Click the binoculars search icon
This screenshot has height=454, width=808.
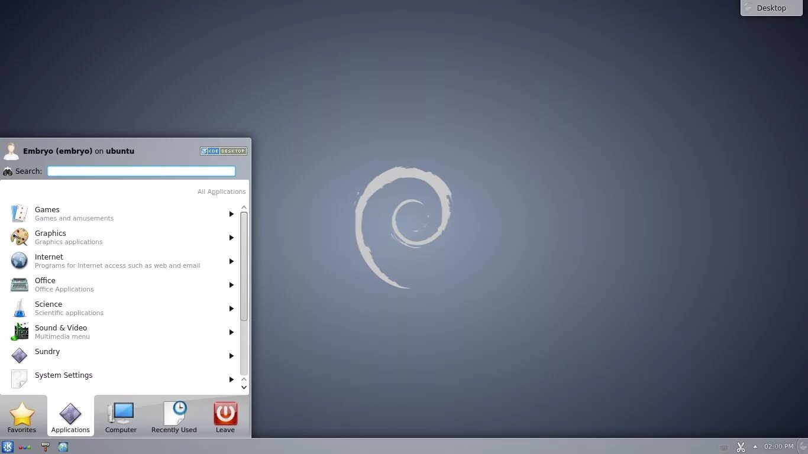click(8, 171)
